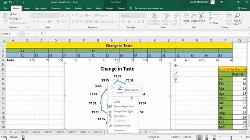Click the zoom out minus button

220,137
